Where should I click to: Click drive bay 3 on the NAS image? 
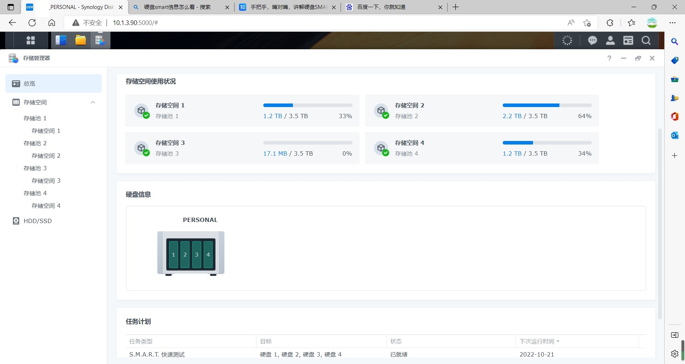click(x=197, y=254)
